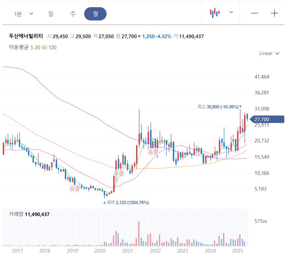Click the 2020 year label
This screenshot has width=289, height=260.
point(100,251)
